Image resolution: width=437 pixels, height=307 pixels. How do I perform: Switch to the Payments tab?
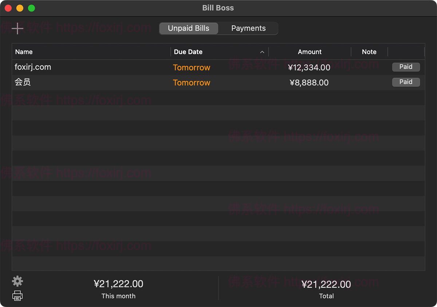[x=248, y=28]
